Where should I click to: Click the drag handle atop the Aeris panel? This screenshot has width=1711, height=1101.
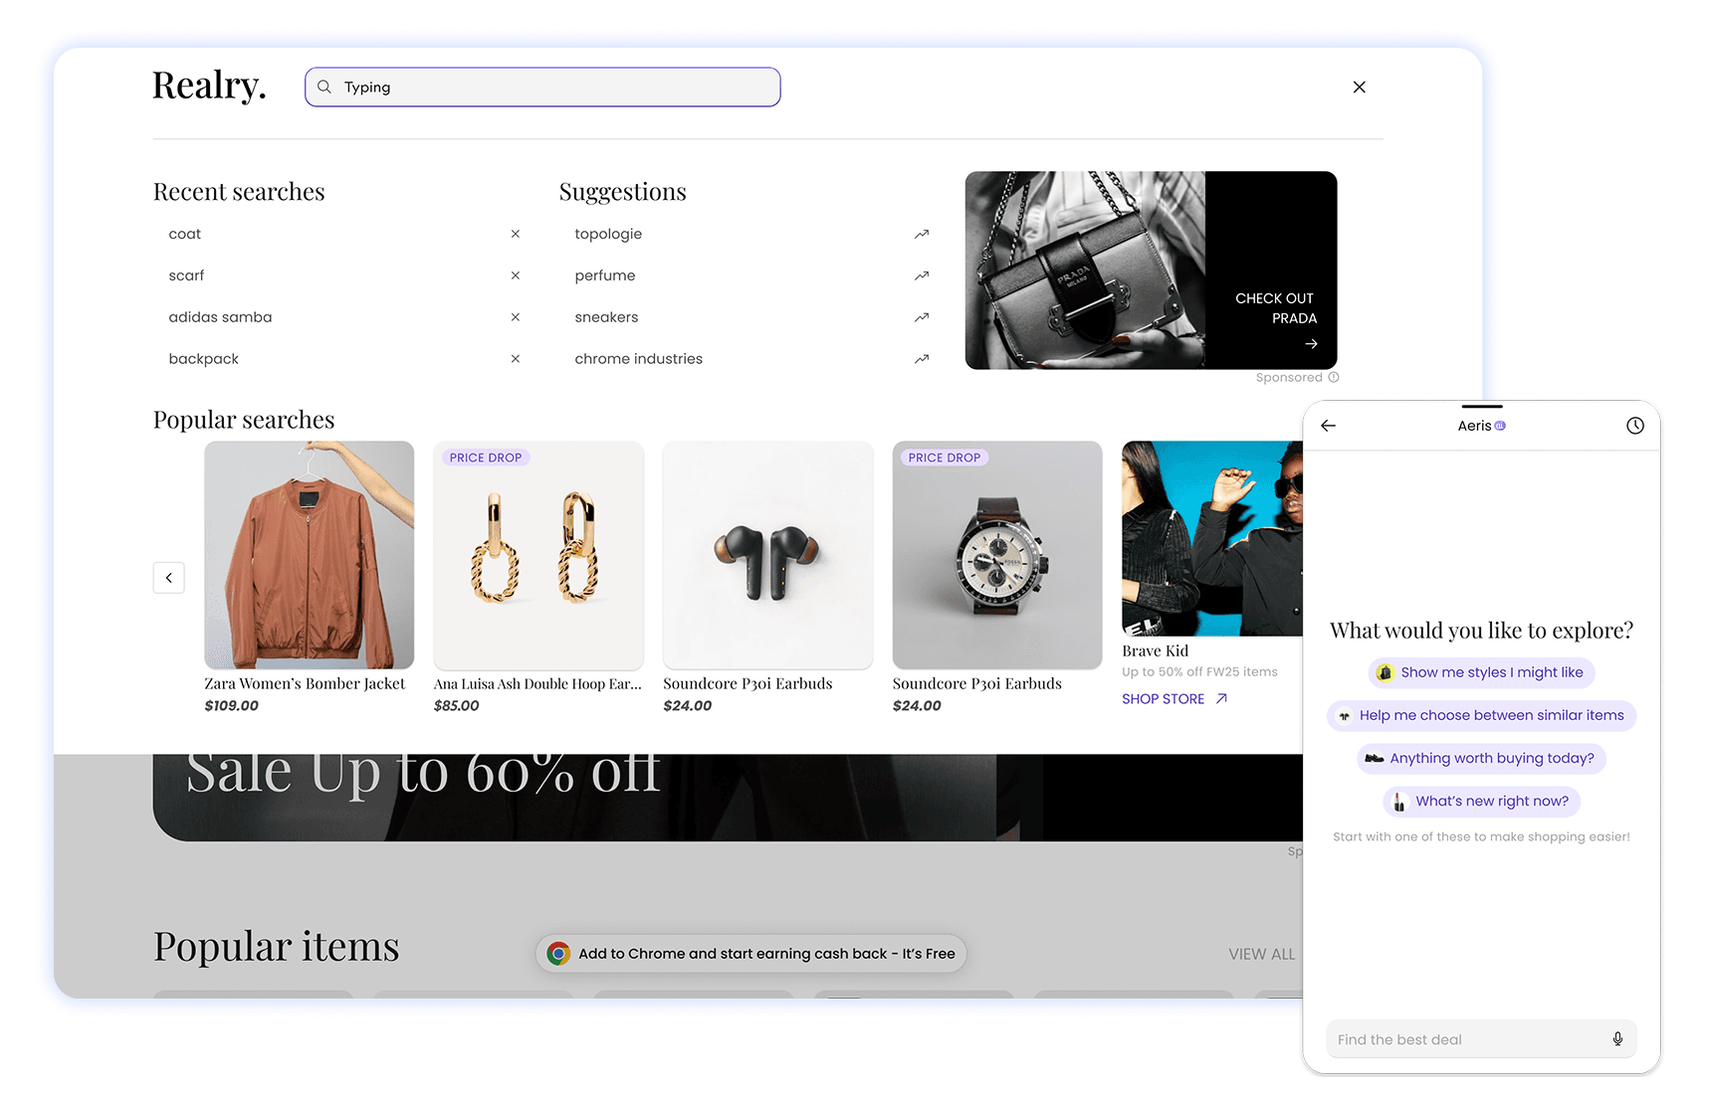[x=1482, y=407]
